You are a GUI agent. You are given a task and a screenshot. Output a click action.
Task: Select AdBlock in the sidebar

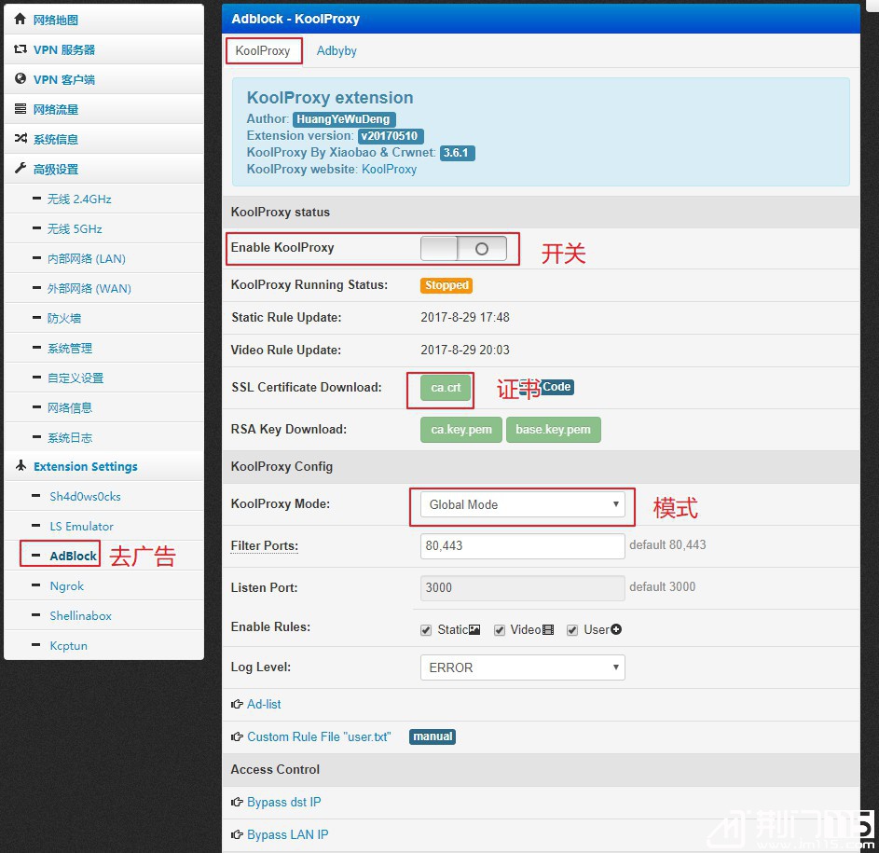tap(73, 556)
